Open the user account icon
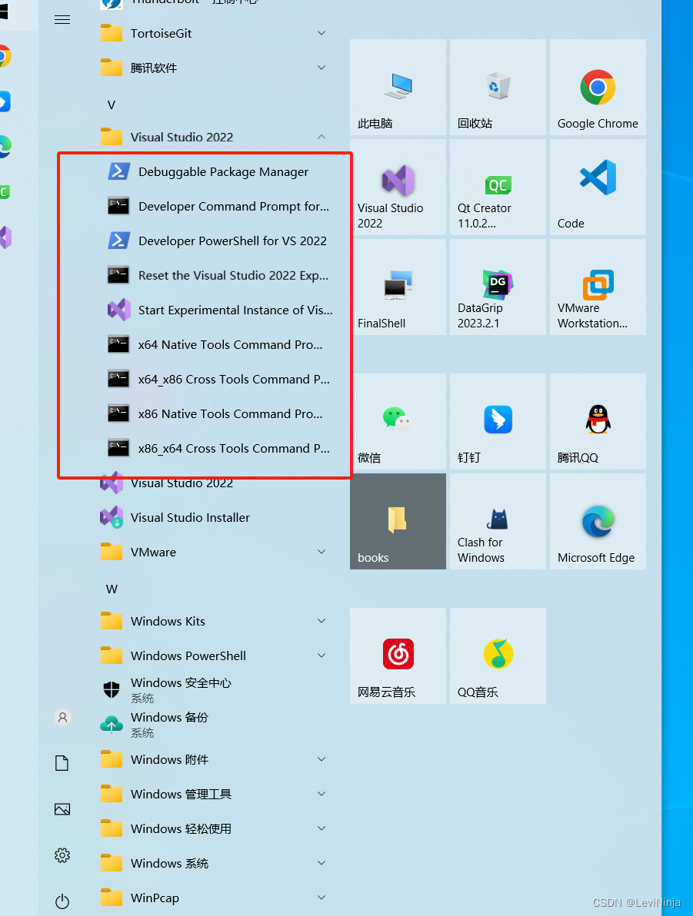This screenshot has height=916, width=693. [62, 717]
